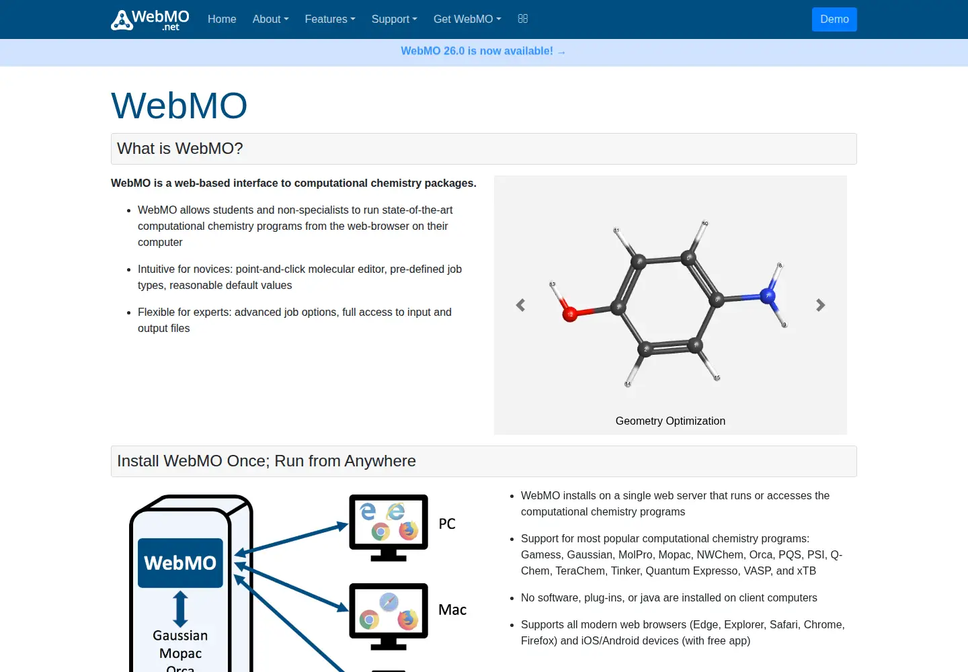Click the PC label in the diagram
The height and width of the screenshot is (672, 968).
(447, 523)
